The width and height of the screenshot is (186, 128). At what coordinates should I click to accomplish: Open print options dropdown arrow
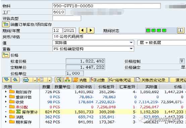click(35, 80)
